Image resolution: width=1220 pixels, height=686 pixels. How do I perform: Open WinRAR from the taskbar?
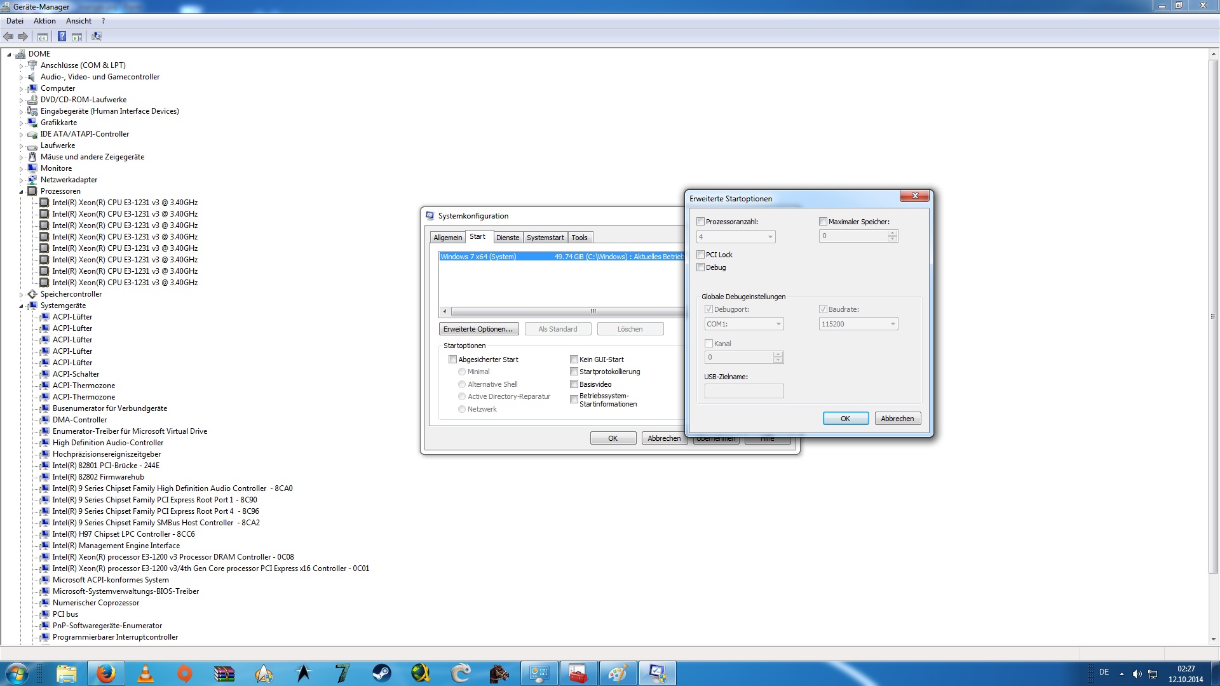coord(224,673)
